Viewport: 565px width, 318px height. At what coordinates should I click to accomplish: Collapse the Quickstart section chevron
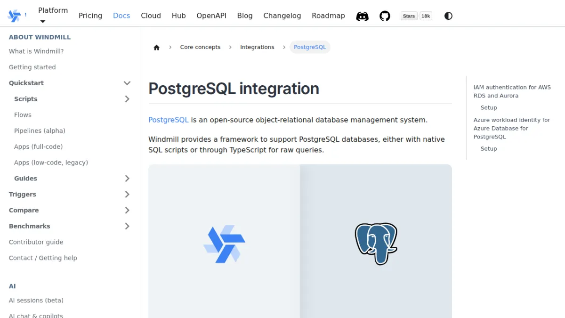[127, 83]
